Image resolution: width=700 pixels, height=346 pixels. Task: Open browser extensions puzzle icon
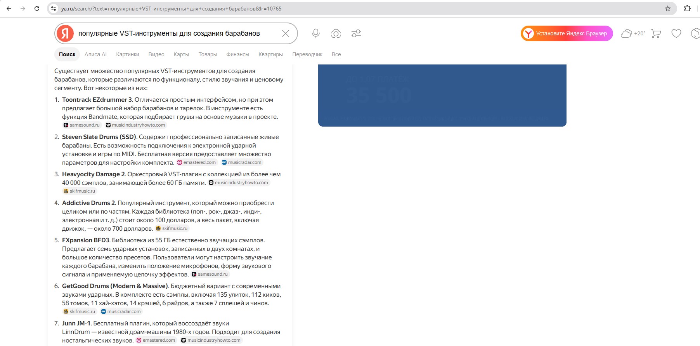tap(687, 9)
